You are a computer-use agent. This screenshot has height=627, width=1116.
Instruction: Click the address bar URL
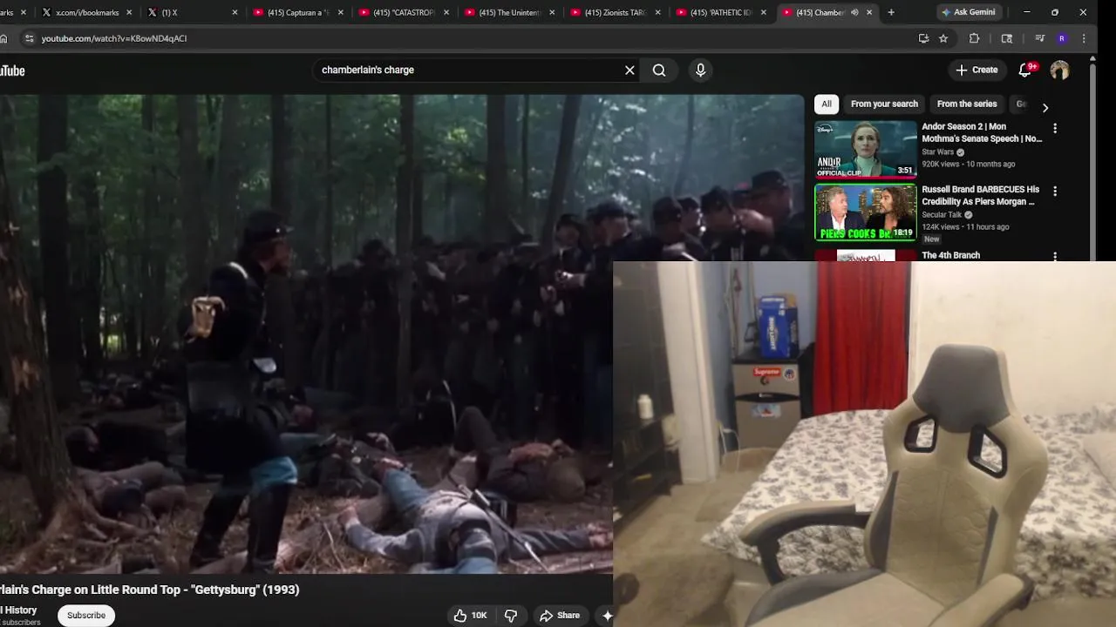coord(114,38)
